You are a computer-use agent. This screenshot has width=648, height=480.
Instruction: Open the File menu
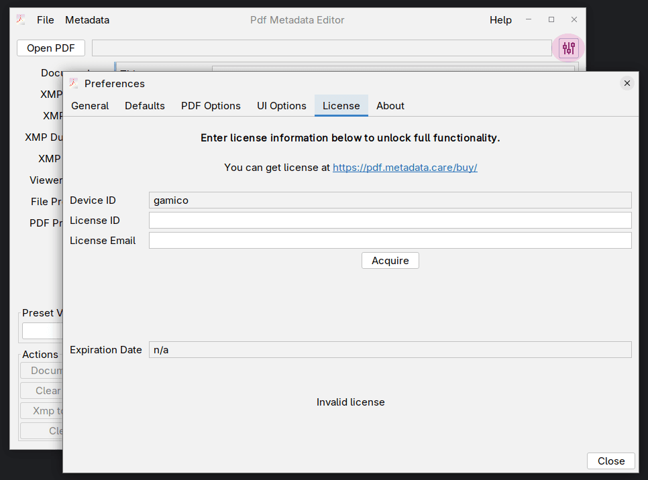(x=45, y=19)
